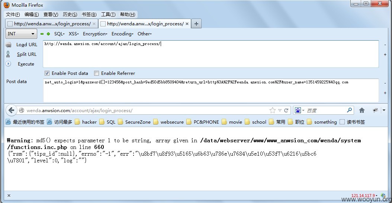Viewport: 392px width, 203px height.
Task: Expand the Other dropdown menu
Action: pyautogui.click(x=145, y=34)
